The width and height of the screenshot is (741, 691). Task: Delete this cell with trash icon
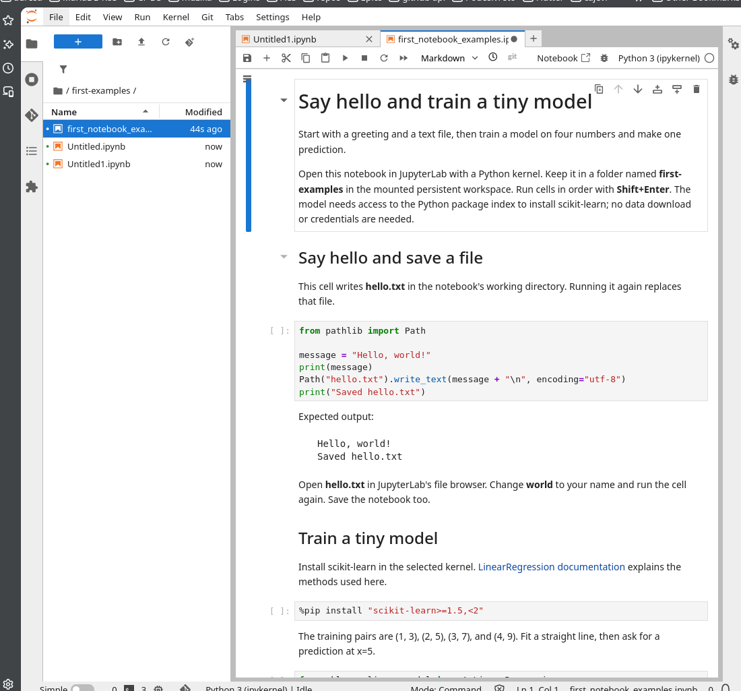point(696,89)
